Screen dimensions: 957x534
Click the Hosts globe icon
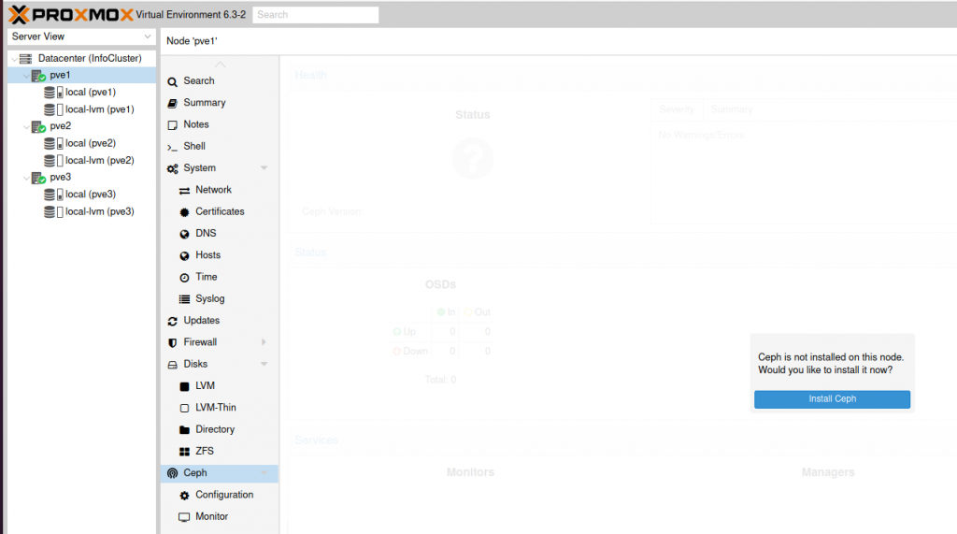pyautogui.click(x=184, y=256)
